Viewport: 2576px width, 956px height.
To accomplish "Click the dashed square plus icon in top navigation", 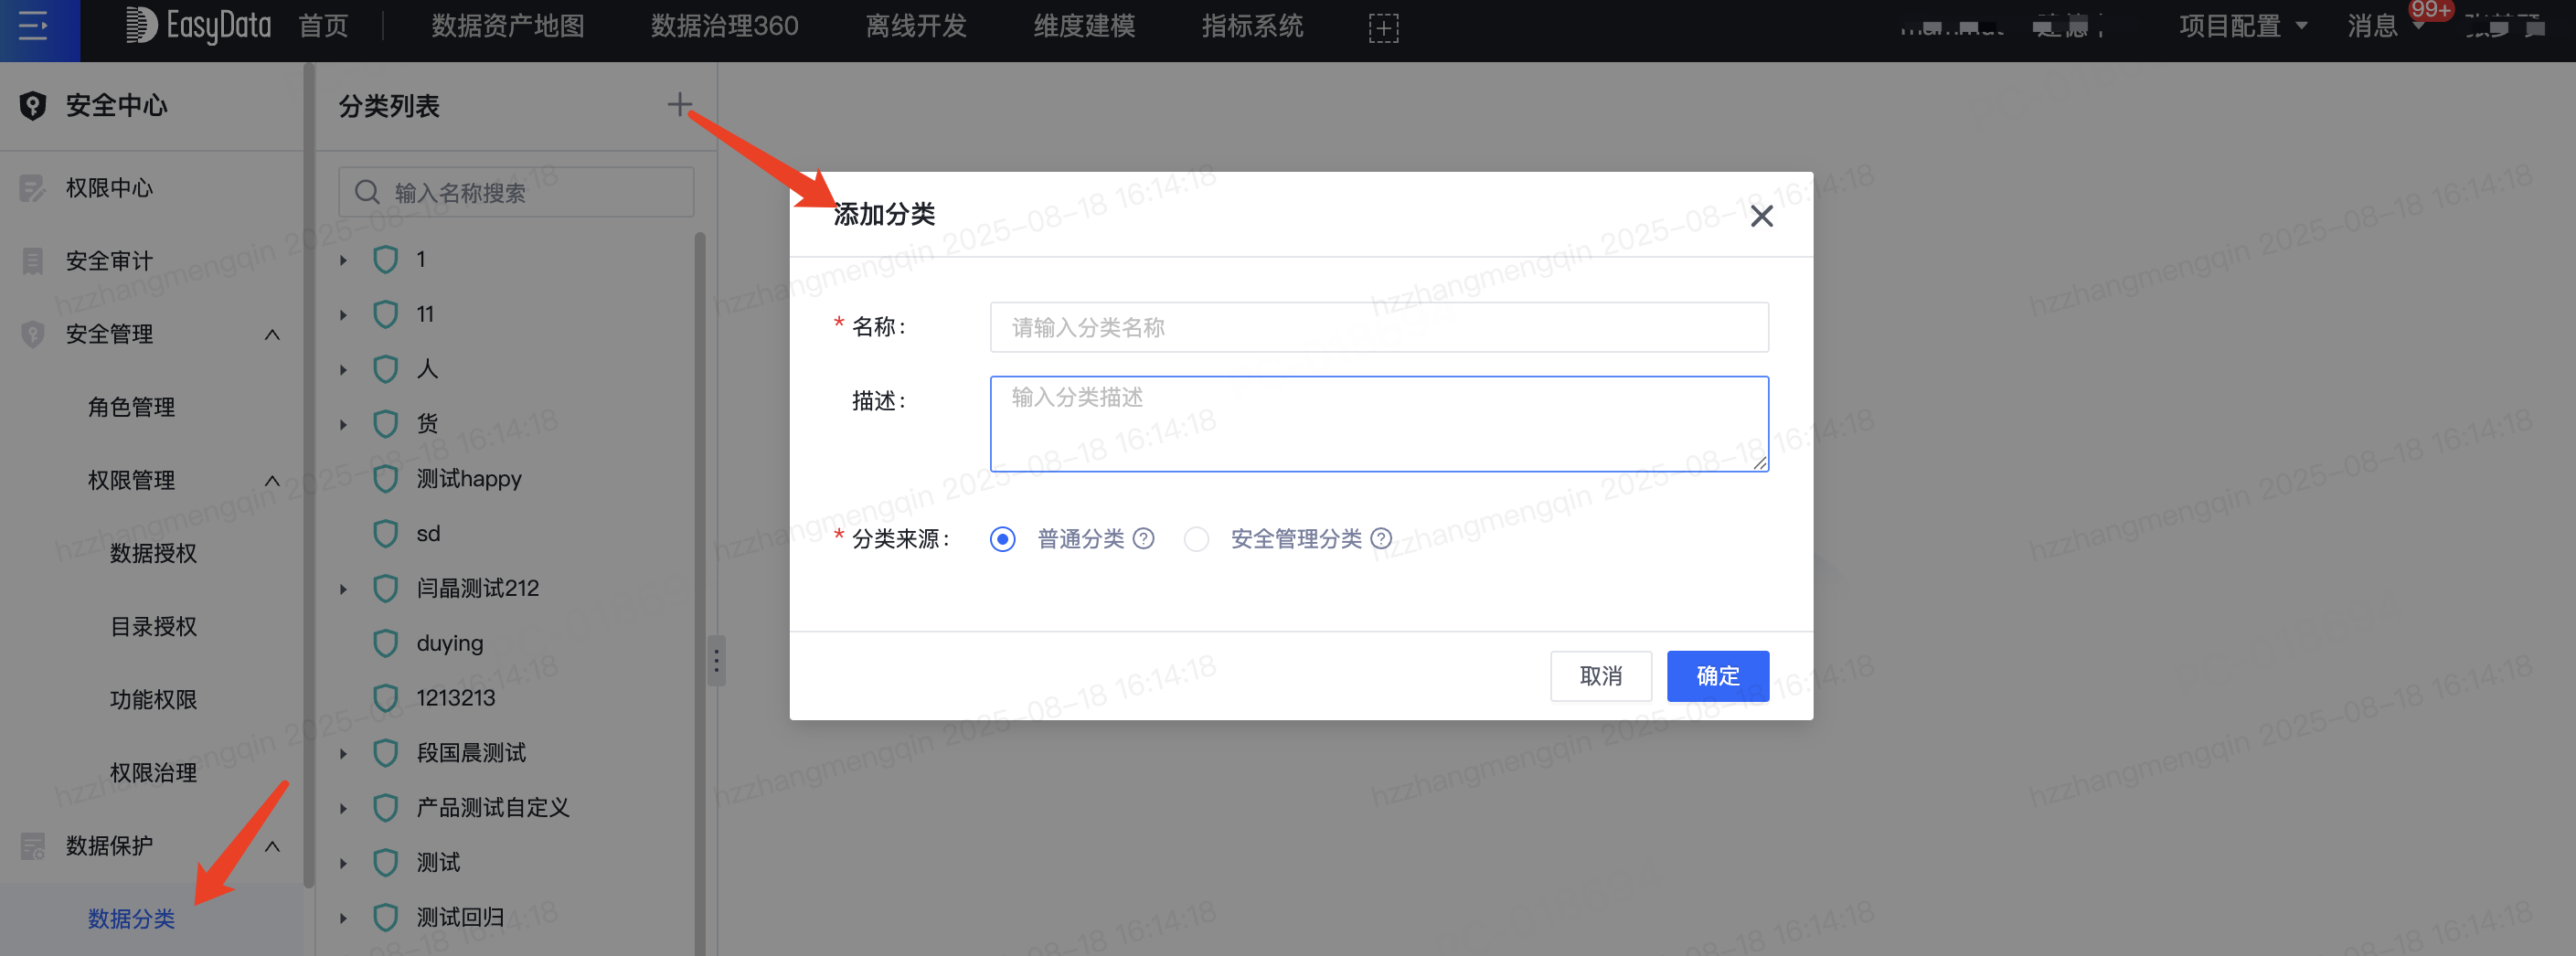I will click(x=1383, y=28).
